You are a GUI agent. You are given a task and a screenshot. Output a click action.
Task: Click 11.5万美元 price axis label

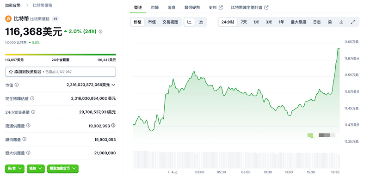tap(351, 92)
